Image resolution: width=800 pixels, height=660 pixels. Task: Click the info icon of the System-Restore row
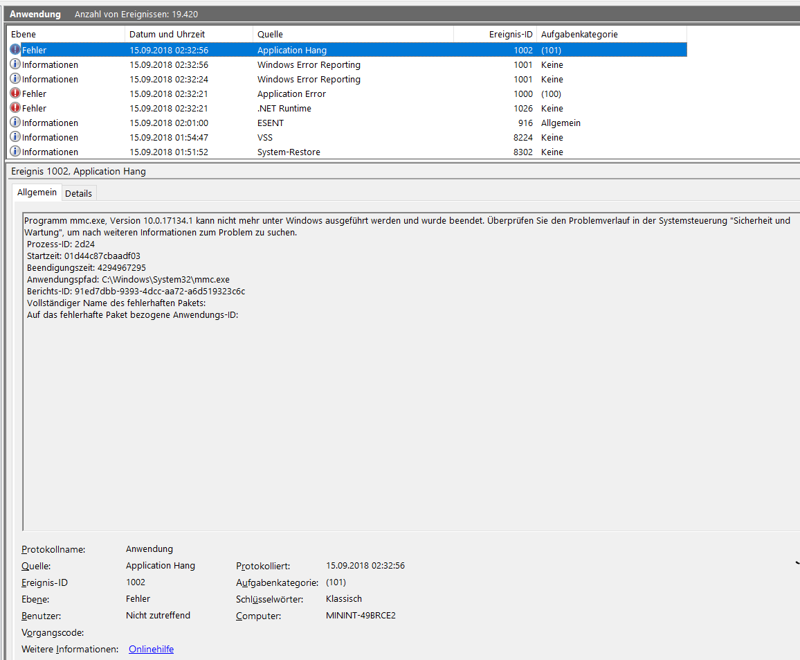click(15, 152)
